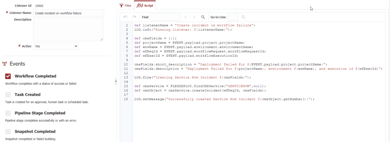Click inside the Find text field
The width and height of the screenshot is (390, 142).
(165, 17)
